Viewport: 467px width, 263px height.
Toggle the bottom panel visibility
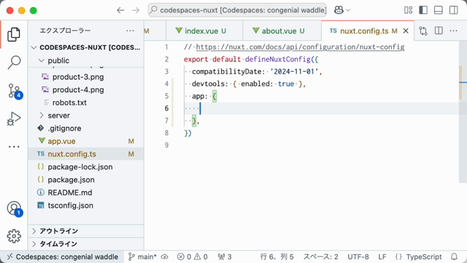point(439,10)
